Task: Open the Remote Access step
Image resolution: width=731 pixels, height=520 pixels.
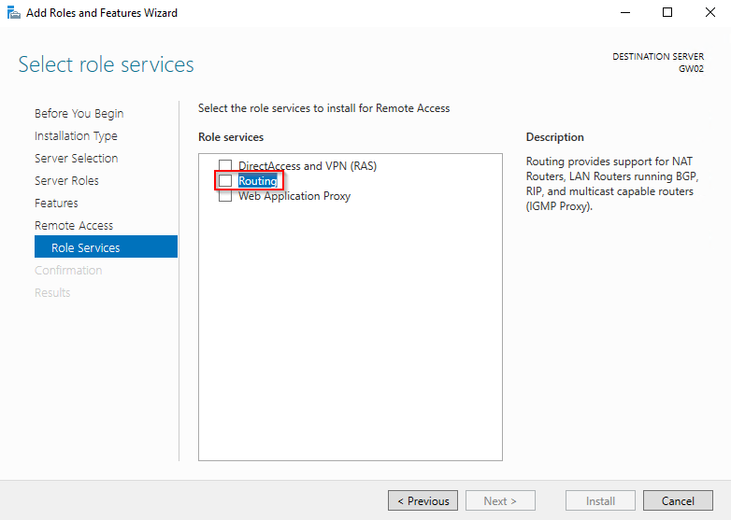Action: pos(74,225)
